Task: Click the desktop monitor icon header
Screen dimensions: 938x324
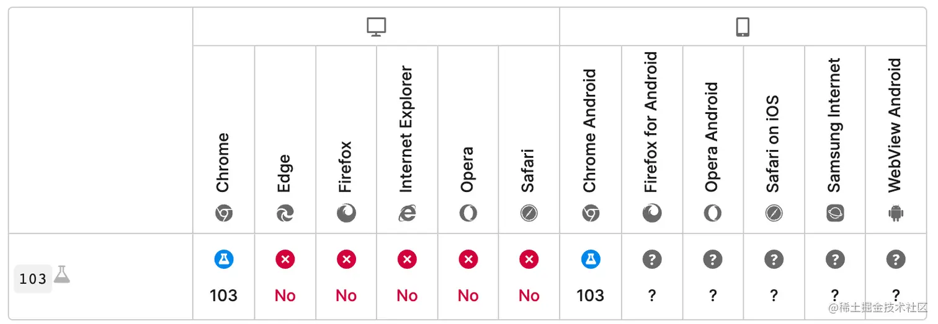Action: [x=377, y=27]
